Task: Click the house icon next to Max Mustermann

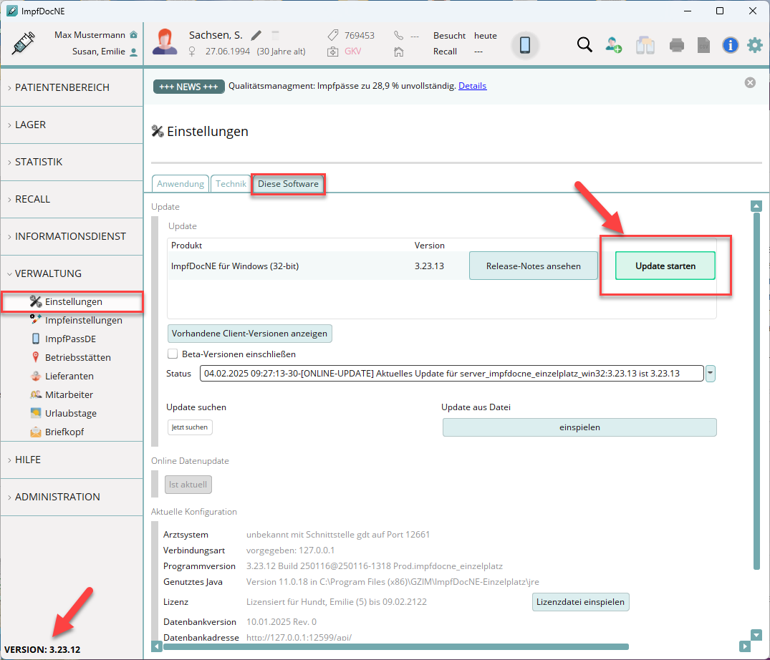Action: [x=133, y=35]
